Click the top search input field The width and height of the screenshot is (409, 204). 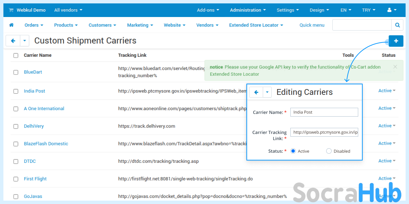362,25
